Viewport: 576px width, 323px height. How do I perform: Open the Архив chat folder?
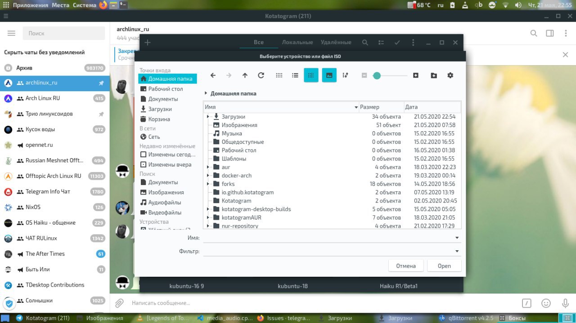click(x=54, y=68)
